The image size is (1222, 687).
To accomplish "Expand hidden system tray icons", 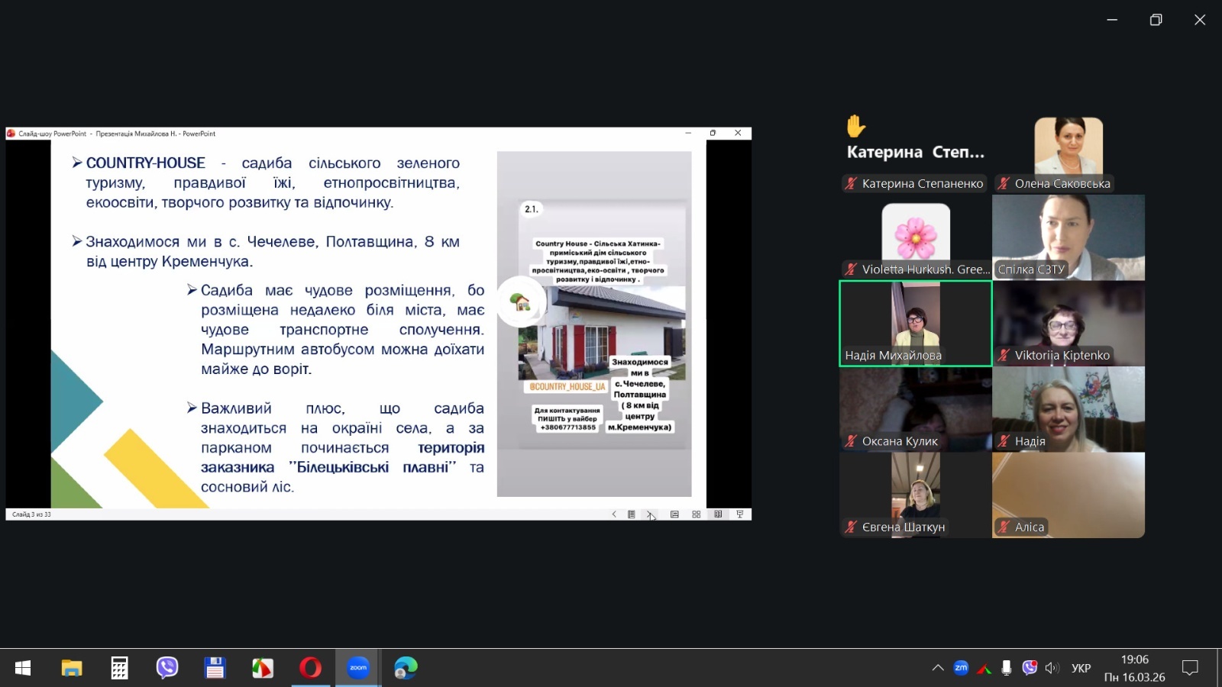I will (x=938, y=668).
